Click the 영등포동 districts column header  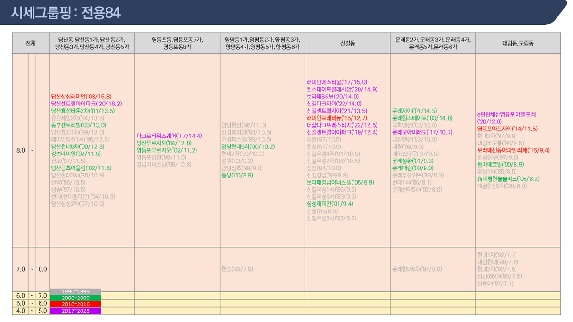(x=177, y=43)
